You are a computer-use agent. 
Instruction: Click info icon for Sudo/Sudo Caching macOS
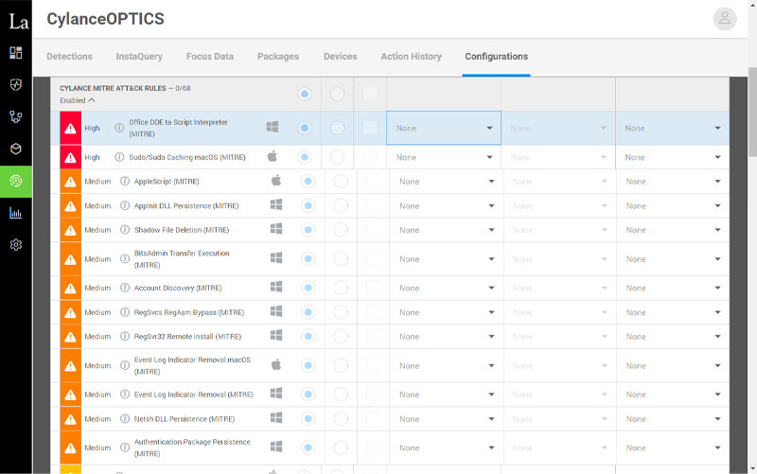[x=119, y=157]
